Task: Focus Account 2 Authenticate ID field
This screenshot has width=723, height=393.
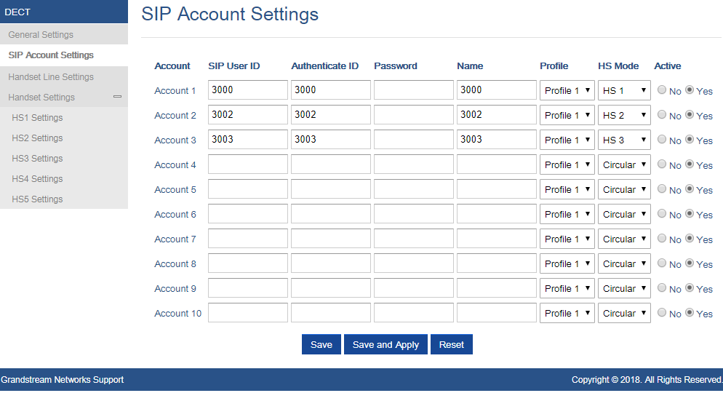Action: coord(331,115)
